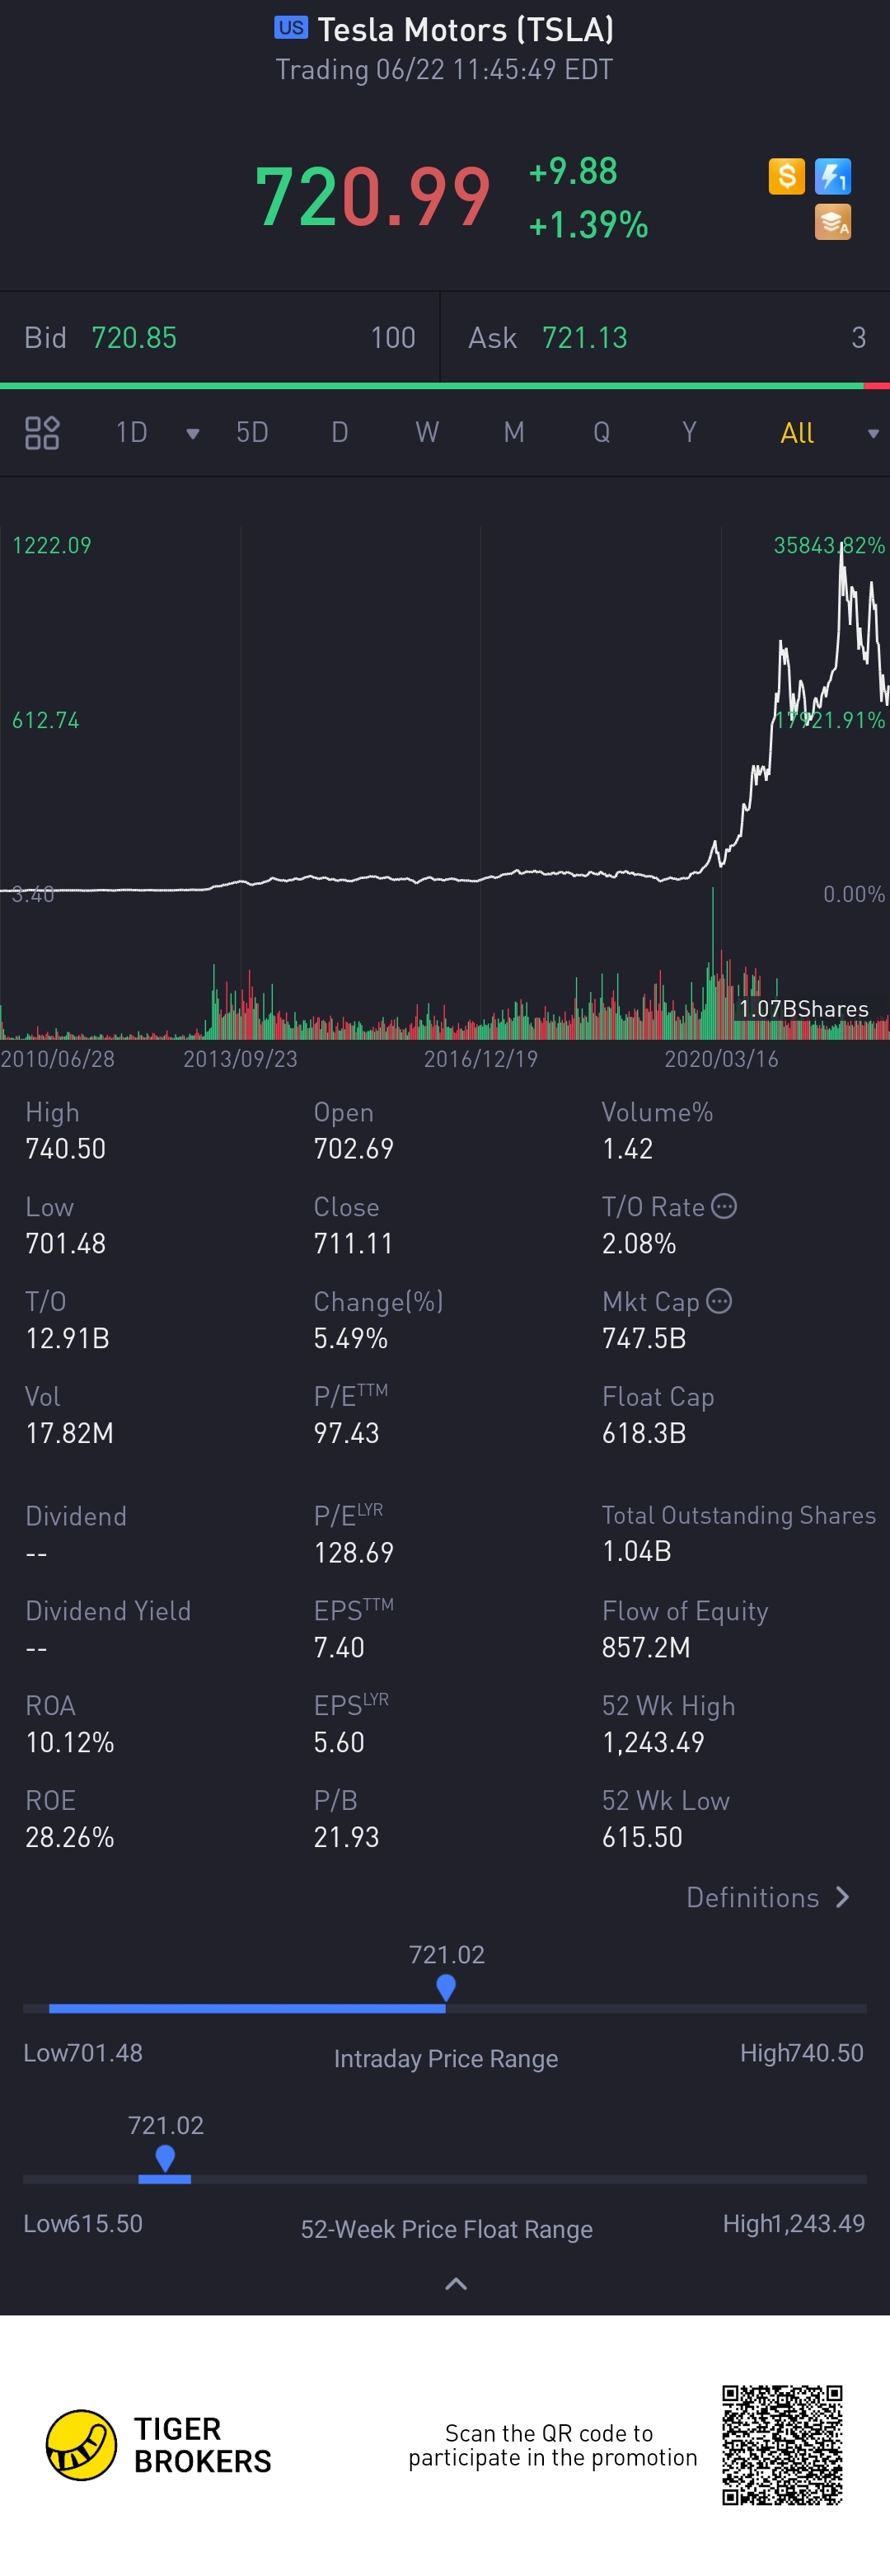Tap the Total Outstanding Shares value 1.04B
This screenshot has height=2576, width=890.
click(637, 1551)
